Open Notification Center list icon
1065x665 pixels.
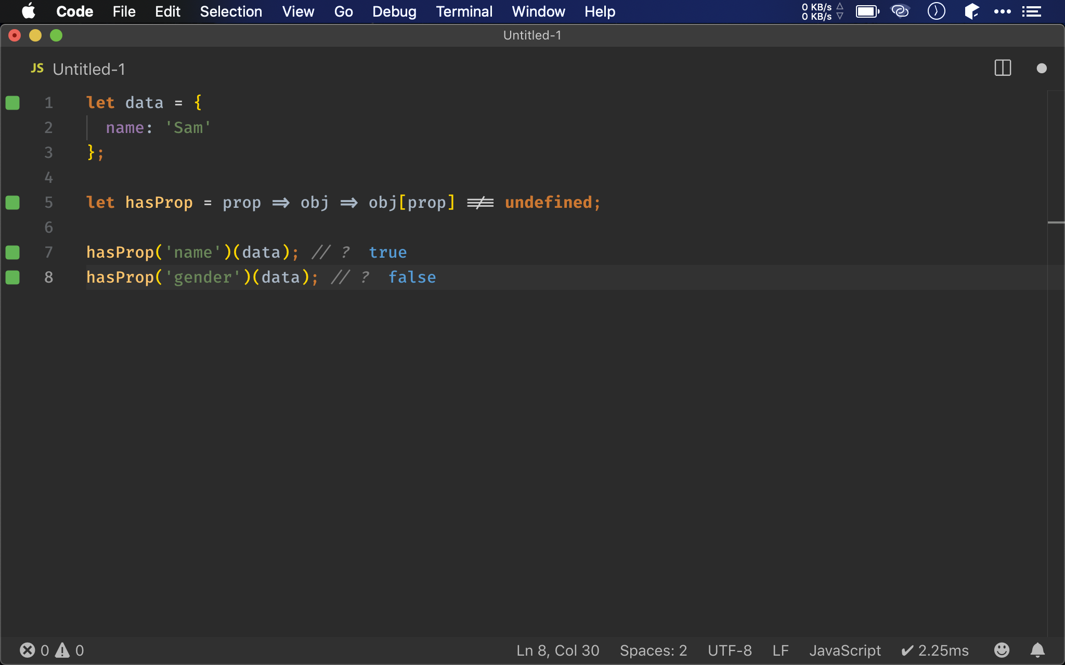click(x=1031, y=11)
